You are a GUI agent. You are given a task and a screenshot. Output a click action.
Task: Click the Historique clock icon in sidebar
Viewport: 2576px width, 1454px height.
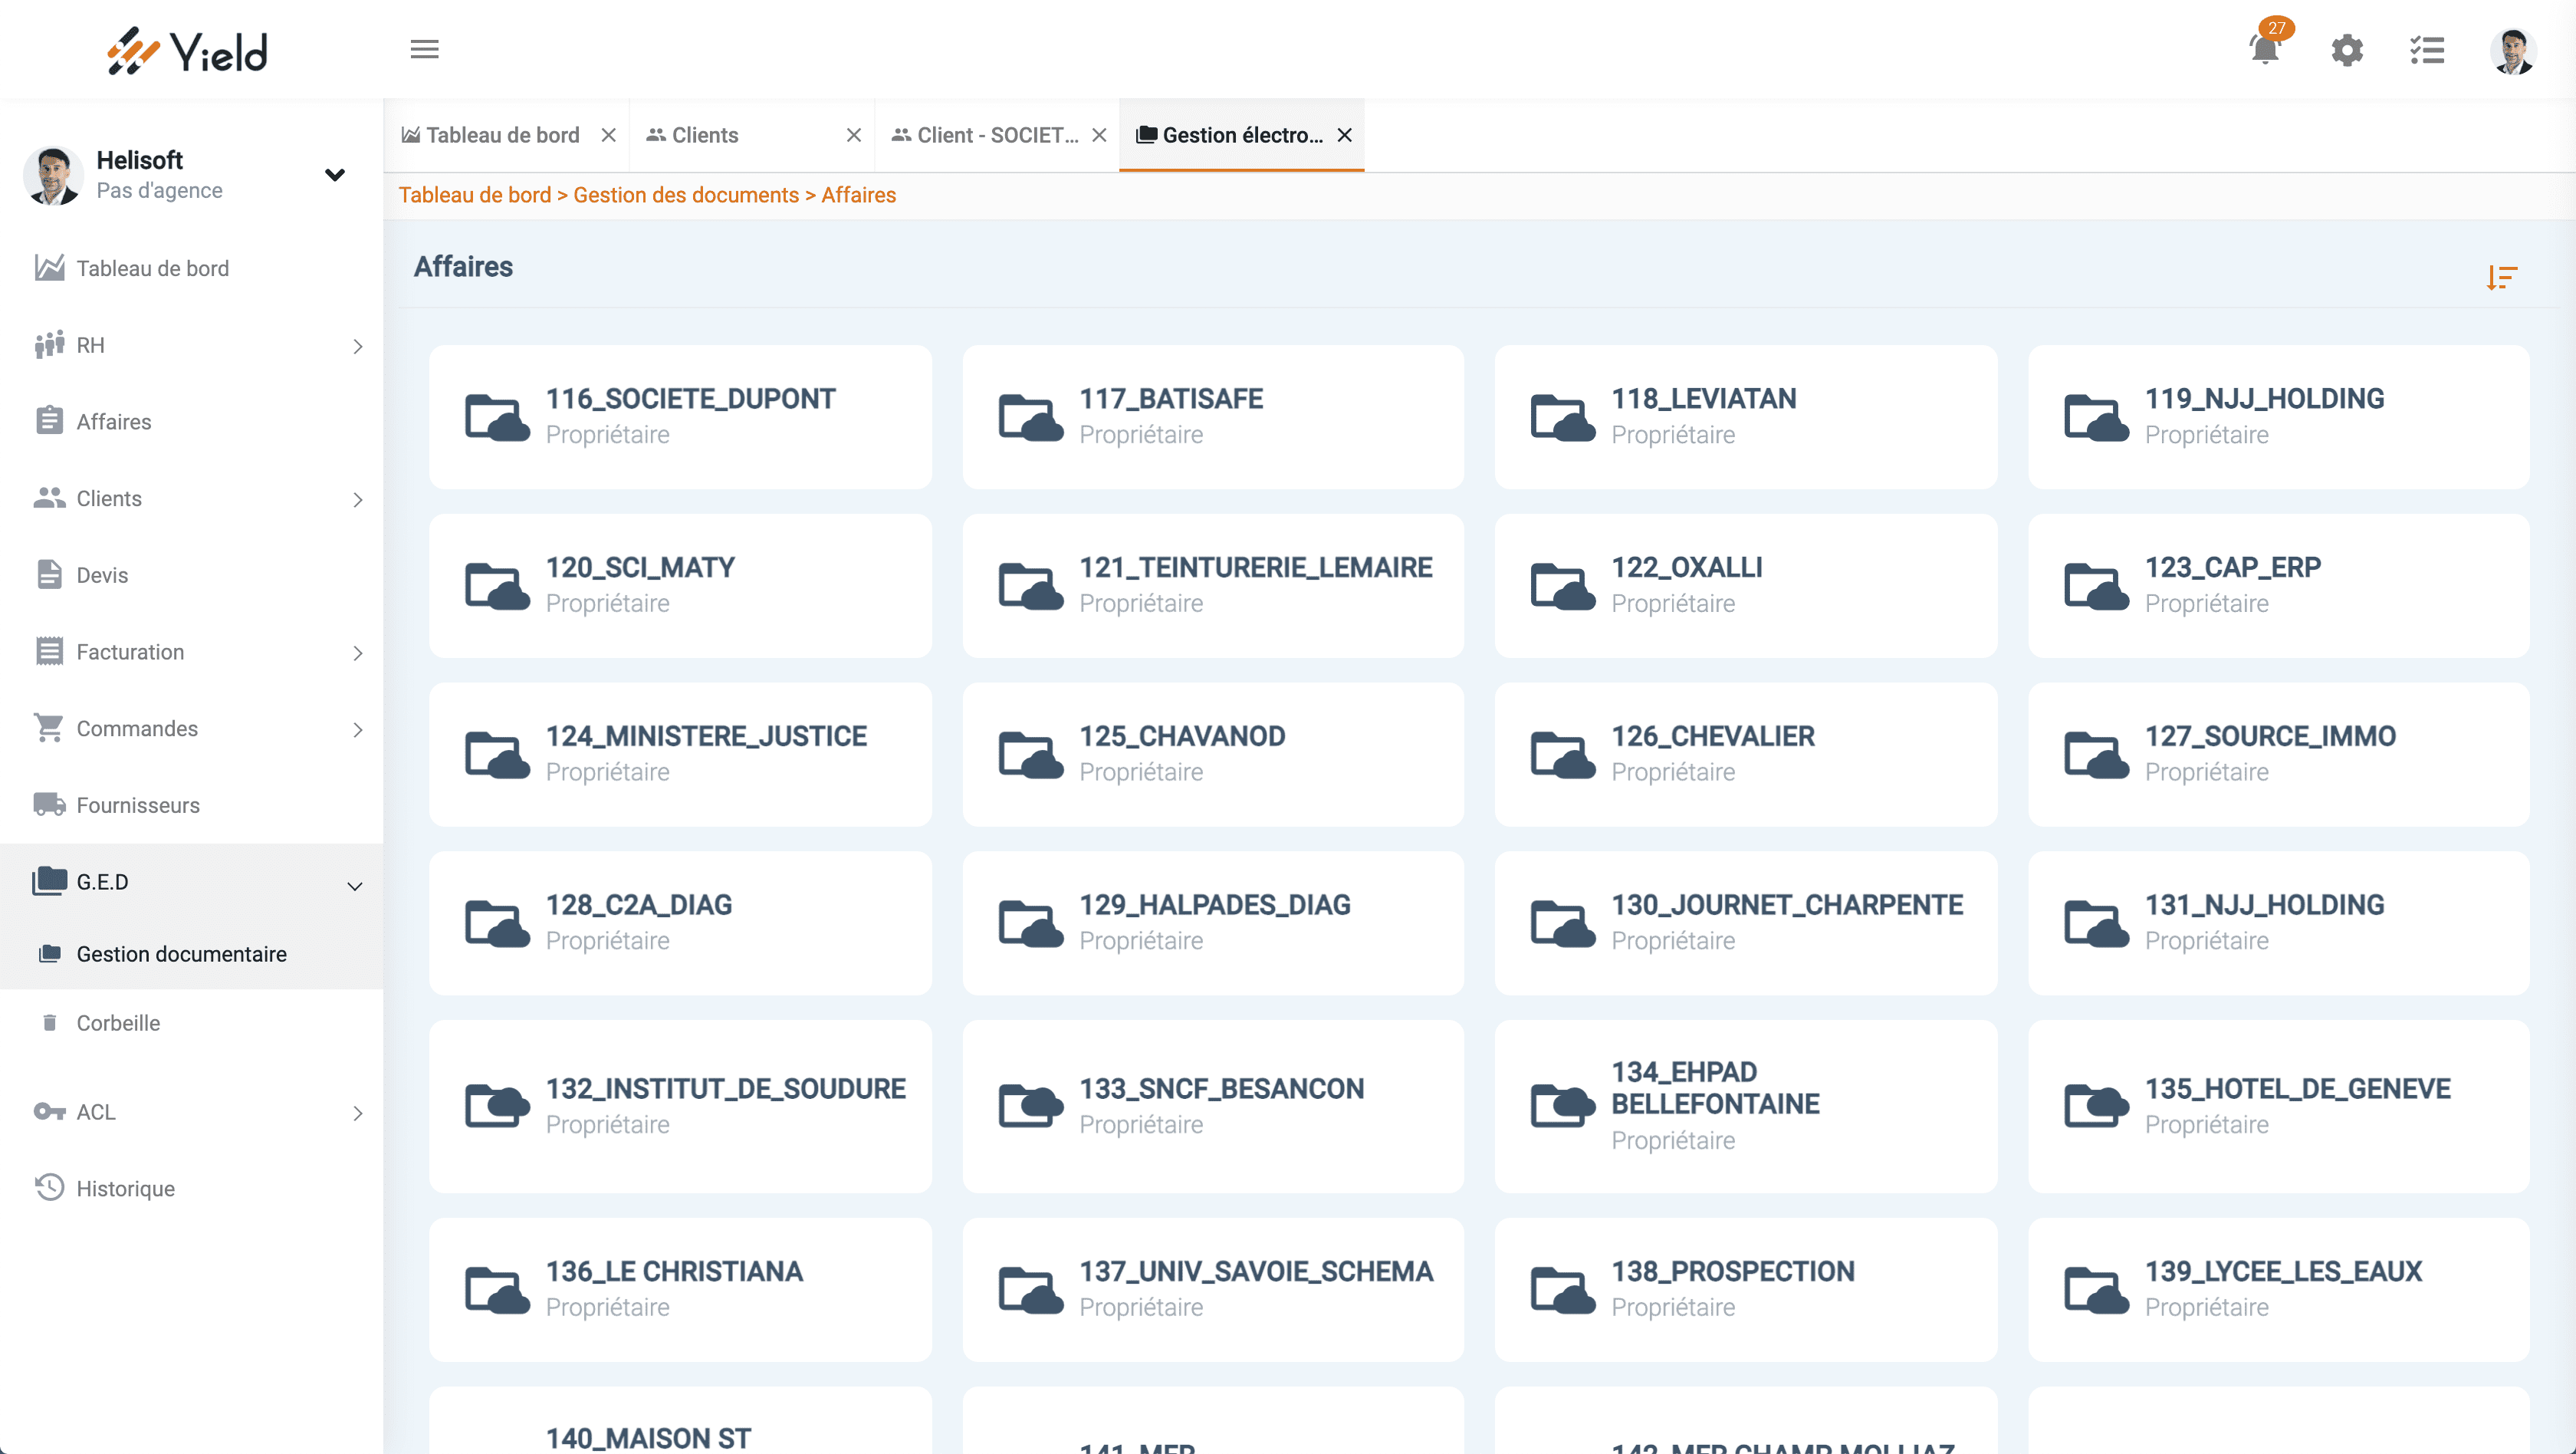click(49, 1187)
